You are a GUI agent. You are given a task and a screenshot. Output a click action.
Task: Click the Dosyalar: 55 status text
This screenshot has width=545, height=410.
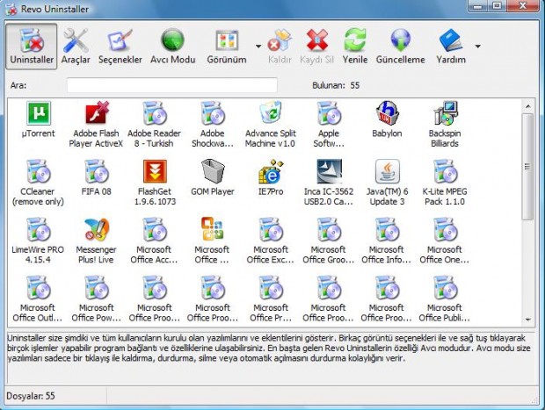[31, 396]
